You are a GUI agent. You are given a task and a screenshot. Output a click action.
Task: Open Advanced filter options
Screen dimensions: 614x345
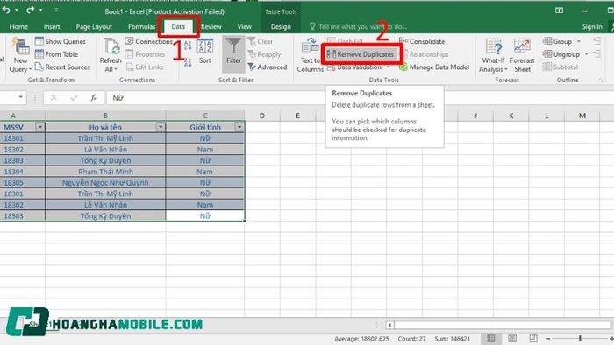(268, 67)
